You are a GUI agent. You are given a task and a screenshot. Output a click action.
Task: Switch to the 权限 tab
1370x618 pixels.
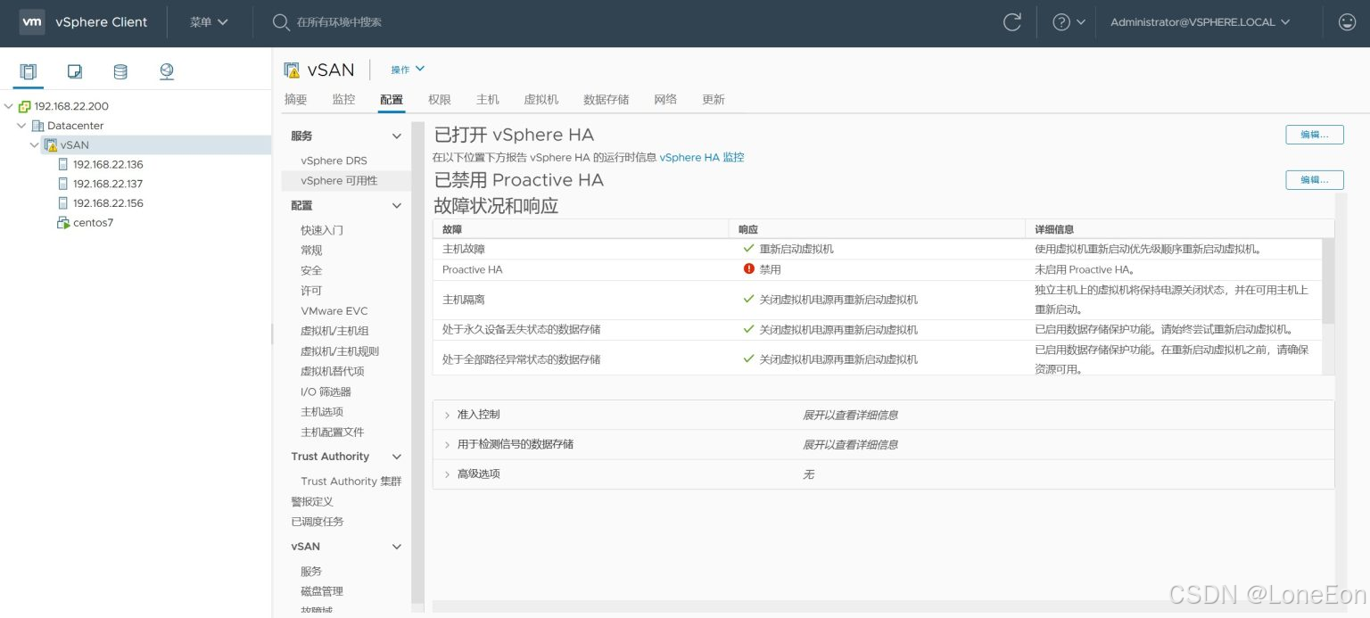[x=440, y=99]
